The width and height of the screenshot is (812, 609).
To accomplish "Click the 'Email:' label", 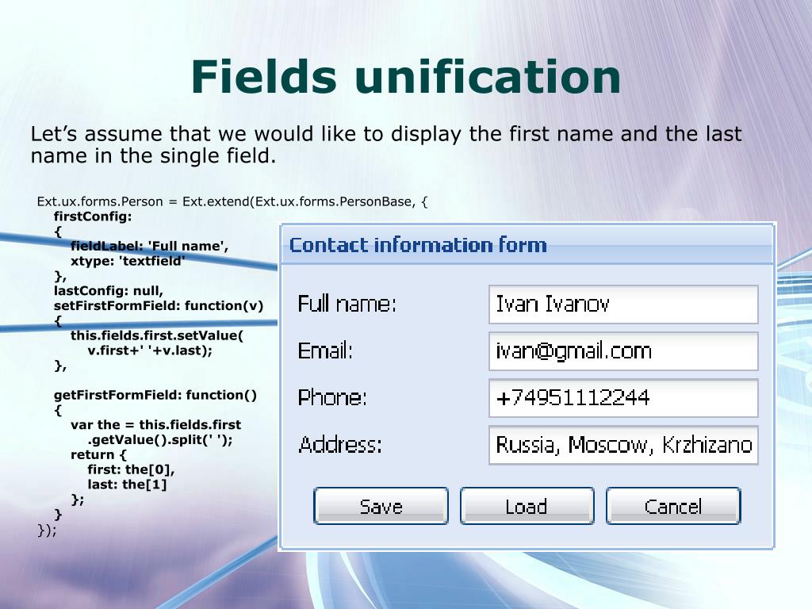I will pos(325,350).
